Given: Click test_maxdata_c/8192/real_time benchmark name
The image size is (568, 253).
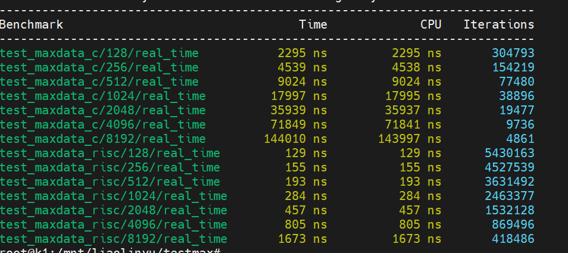Looking at the screenshot, I should (x=103, y=139).
